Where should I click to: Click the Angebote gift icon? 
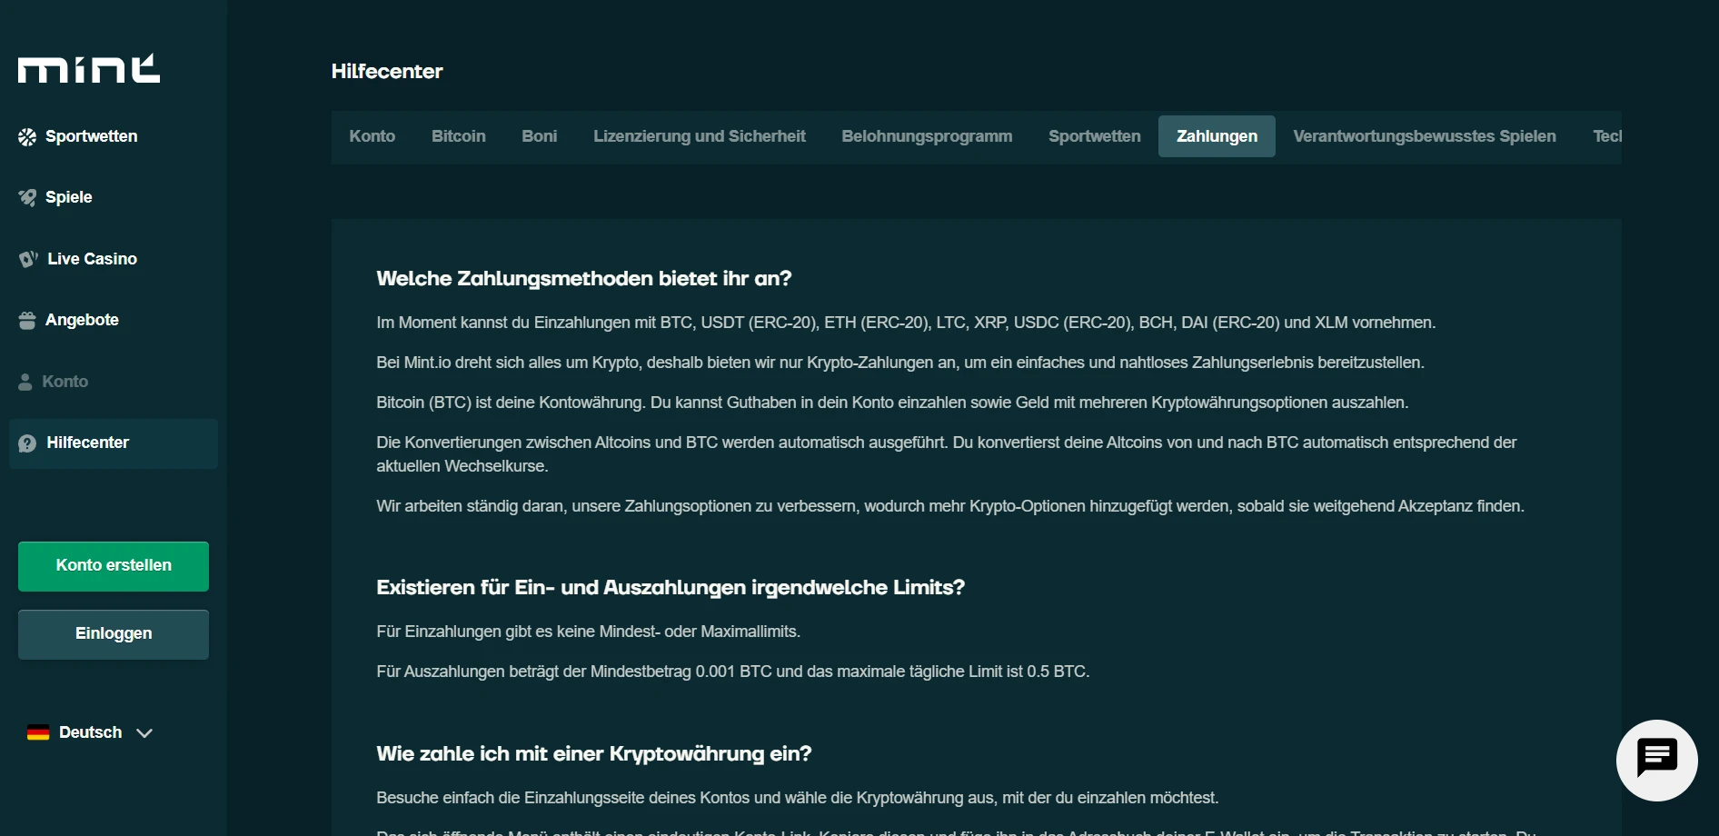pyautogui.click(x=27, y=321)
